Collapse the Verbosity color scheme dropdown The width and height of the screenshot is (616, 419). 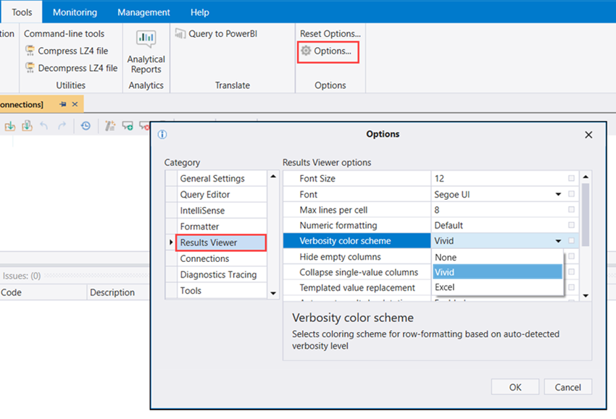point(558,242)
